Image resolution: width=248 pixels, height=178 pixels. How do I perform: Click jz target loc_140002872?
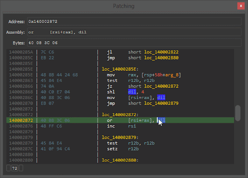point(161,86)
